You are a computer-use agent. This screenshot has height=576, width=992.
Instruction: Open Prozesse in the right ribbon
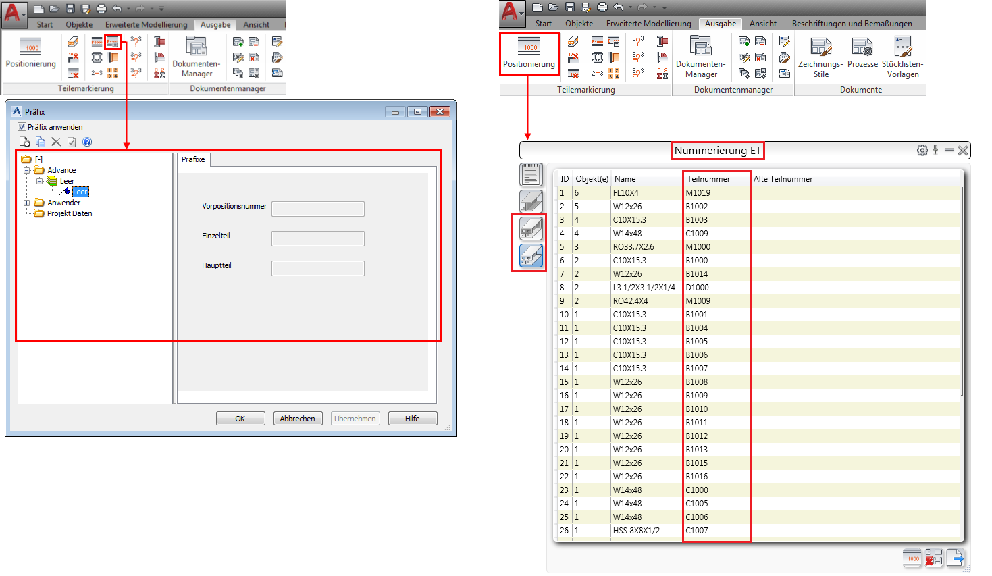pos(862,53)
